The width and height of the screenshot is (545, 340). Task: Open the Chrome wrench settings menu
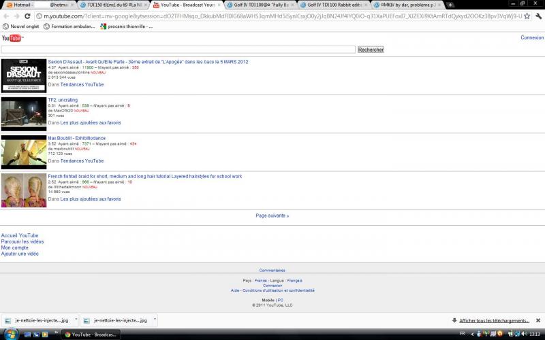(x=538, y=16)
